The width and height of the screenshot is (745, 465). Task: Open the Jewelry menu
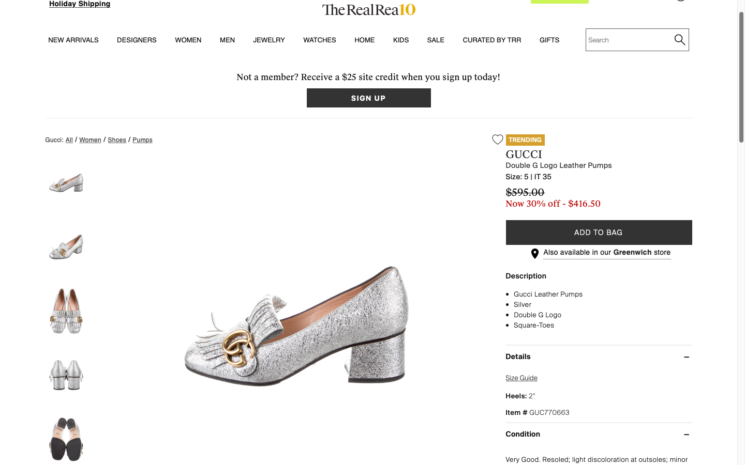pos(269,40)
